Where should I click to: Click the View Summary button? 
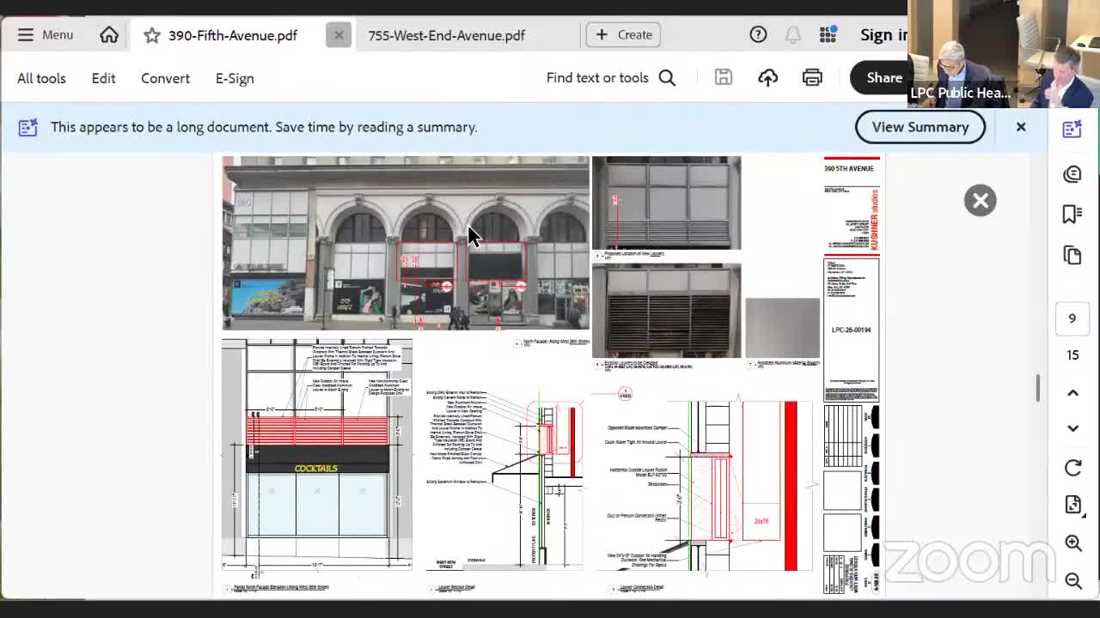[x=920, y=127]
